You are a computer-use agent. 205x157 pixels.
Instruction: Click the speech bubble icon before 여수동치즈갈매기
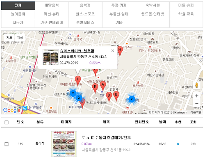pyautogui.click(x=83, y=137)
